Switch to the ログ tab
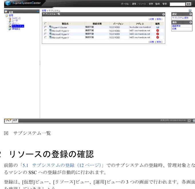Image resolution: width=195 pixels, height=189 pixels. coord(15,121)
